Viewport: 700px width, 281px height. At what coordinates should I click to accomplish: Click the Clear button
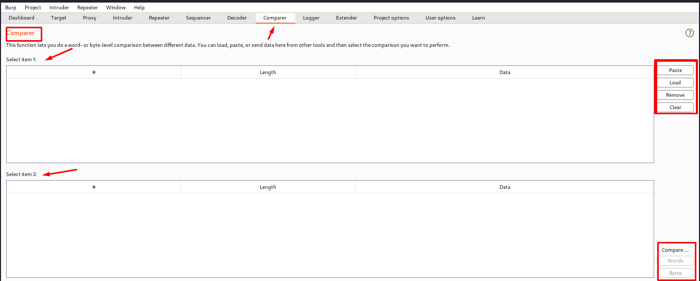[x=675, y=108]
